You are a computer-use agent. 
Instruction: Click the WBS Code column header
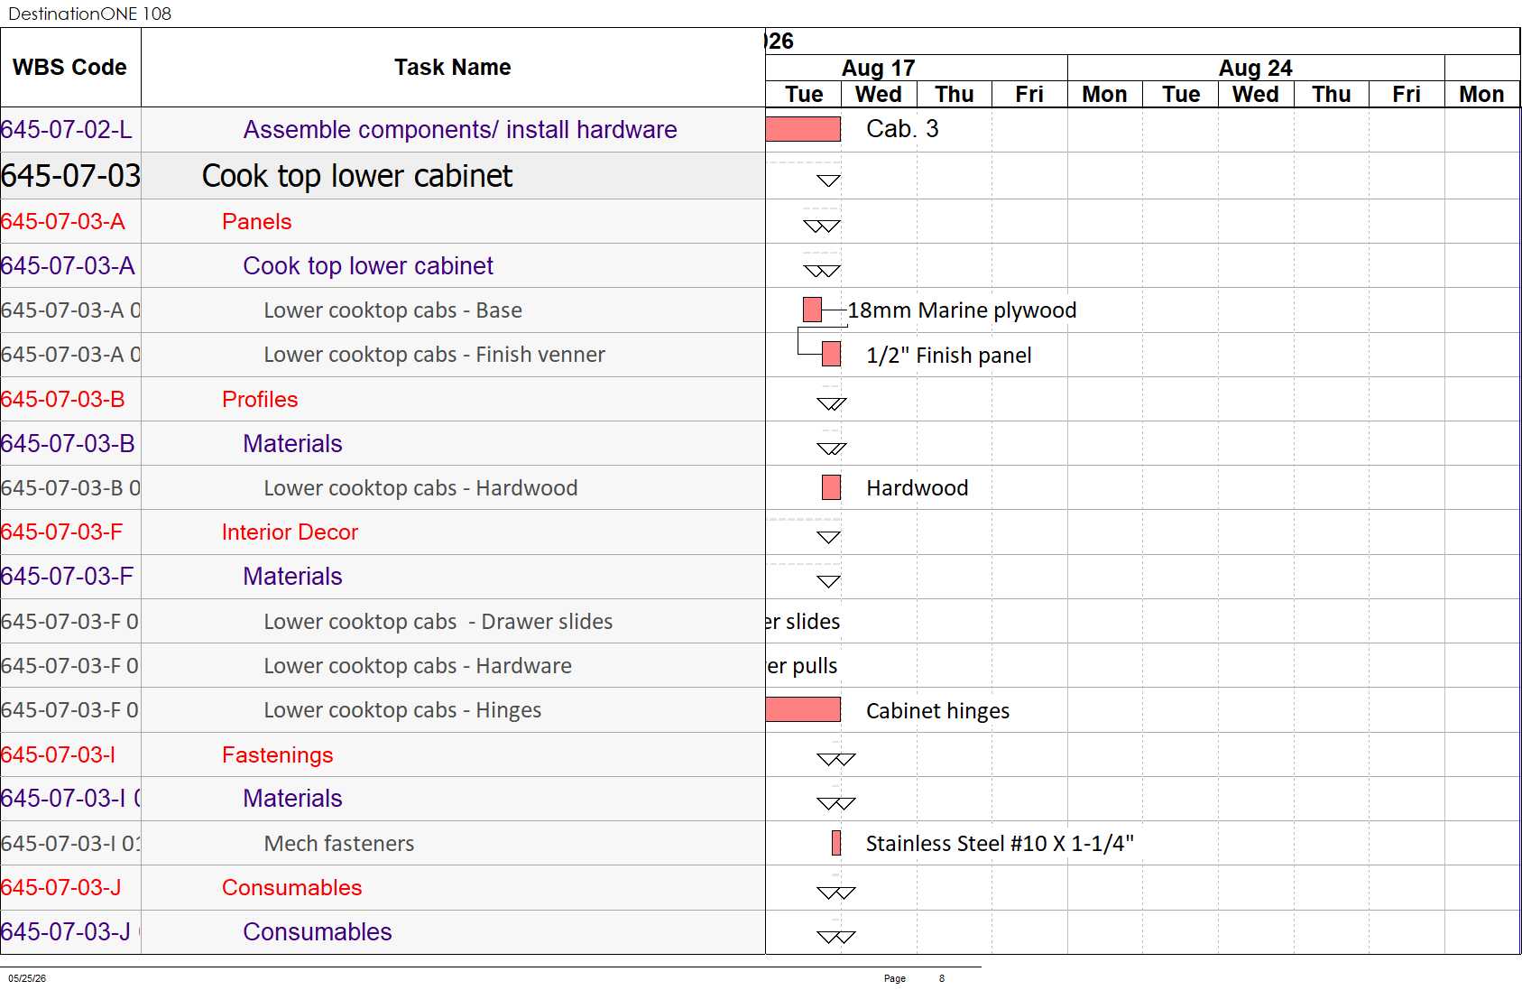point(69,68)
